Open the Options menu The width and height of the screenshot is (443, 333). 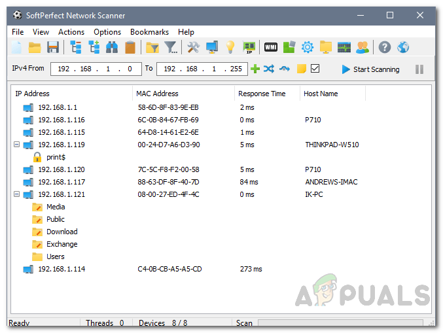pos(107,32)
